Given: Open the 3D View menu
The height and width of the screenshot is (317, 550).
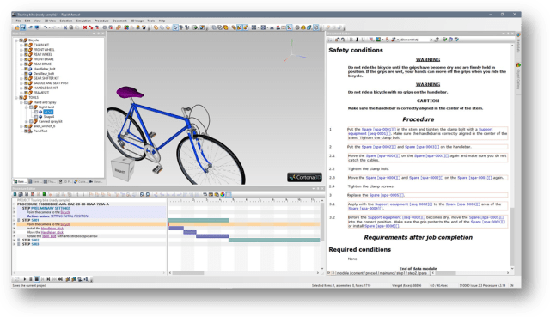Looking at the screenshot, I should click(50, 21).
